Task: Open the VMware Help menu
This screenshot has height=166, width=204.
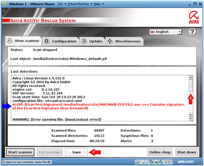Action: pos(97,4)
